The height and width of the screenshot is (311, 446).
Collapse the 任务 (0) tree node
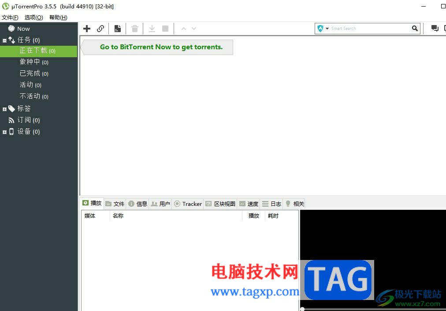[x=4, y=40]
